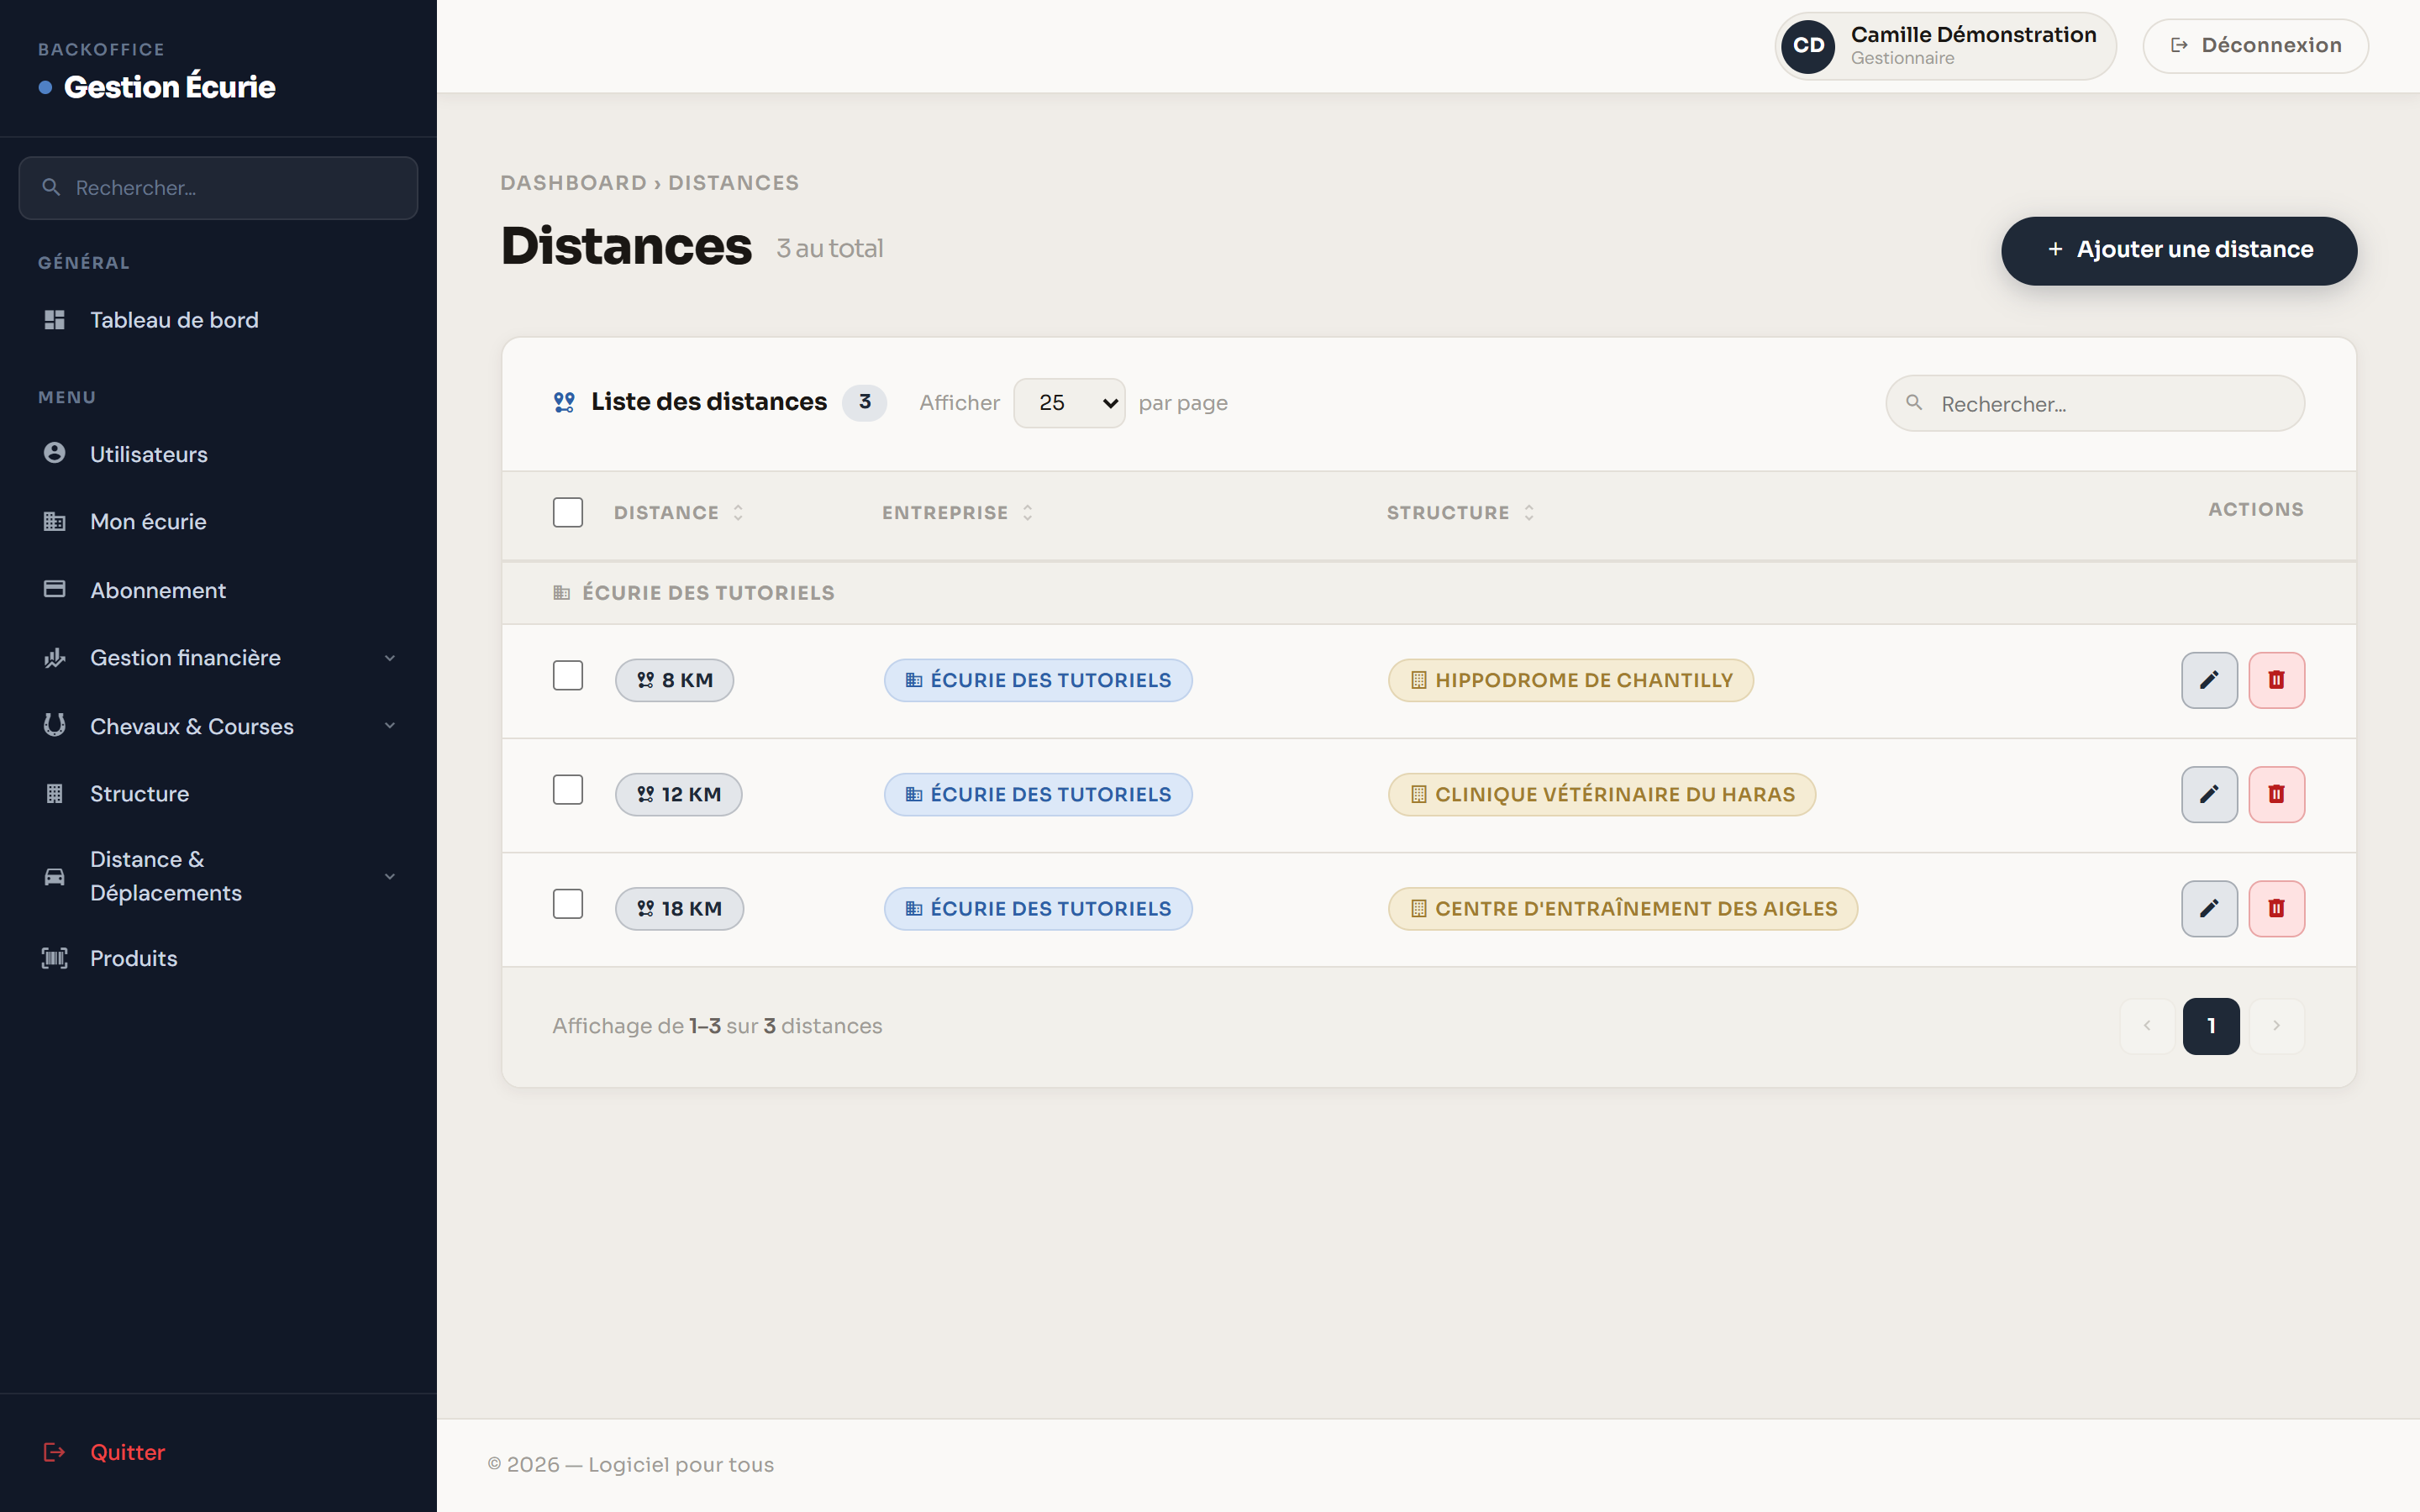
Task: Open Mon écurie menu item
Action: coord(218,522)
